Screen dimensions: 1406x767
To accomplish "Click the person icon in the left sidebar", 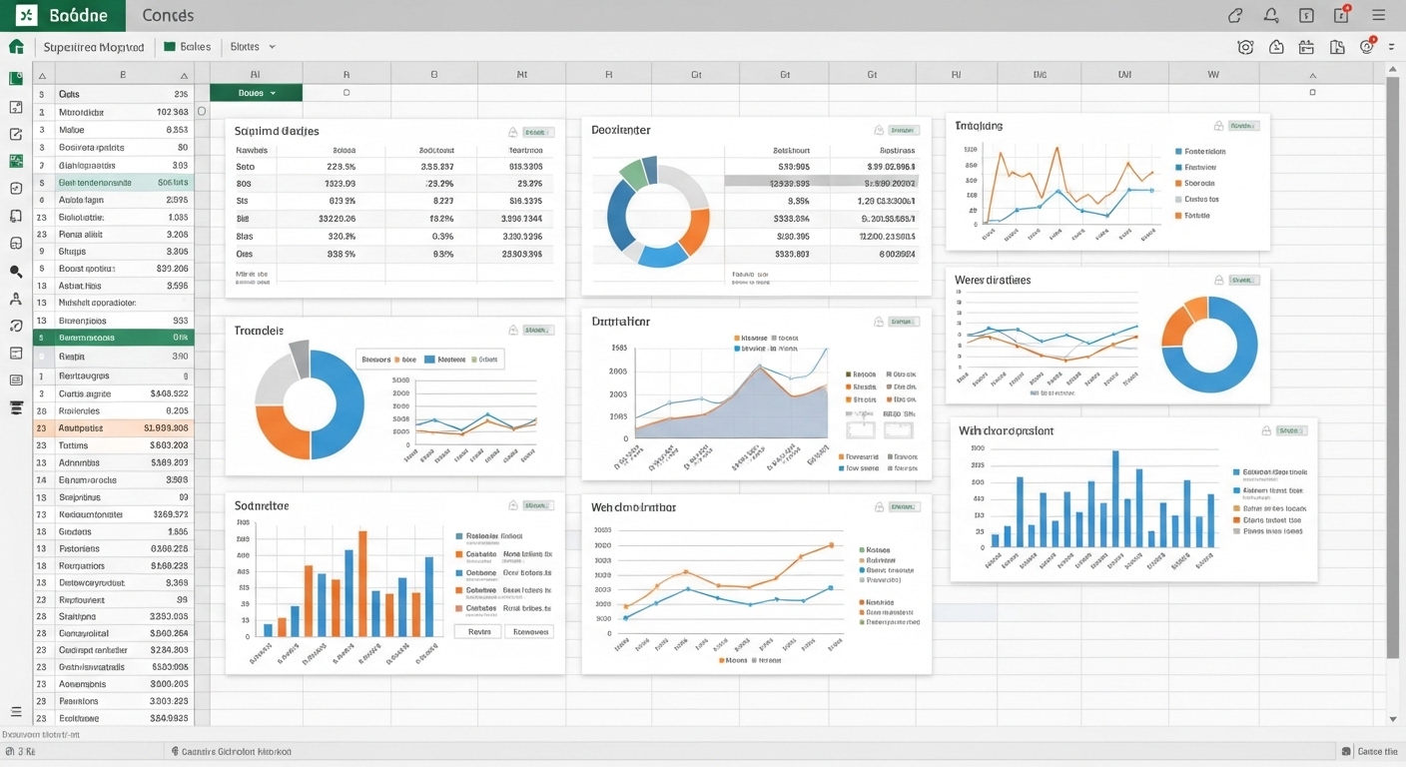I will tap(16, 299).
